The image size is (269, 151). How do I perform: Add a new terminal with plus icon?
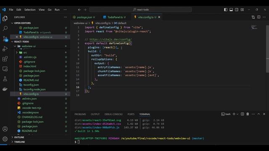(x=234, y=114)
